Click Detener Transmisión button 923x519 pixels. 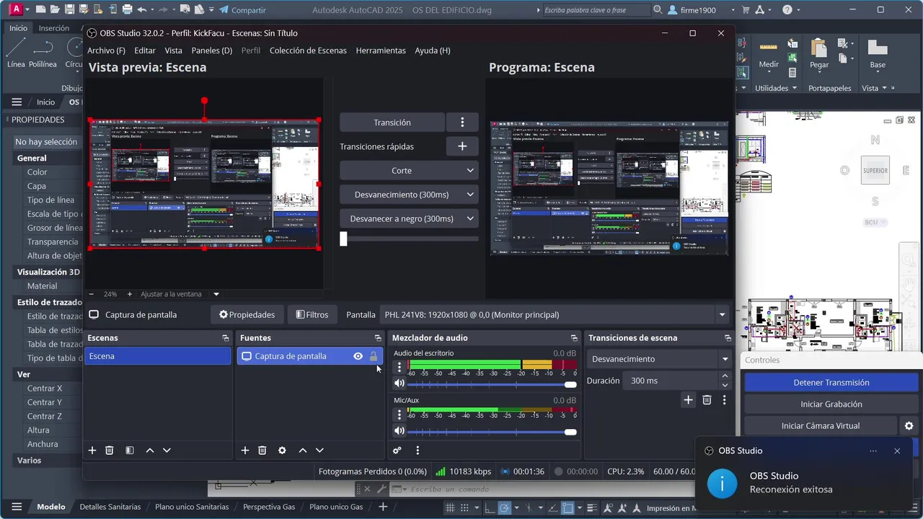pyautogui.click(x=831, y=383)
